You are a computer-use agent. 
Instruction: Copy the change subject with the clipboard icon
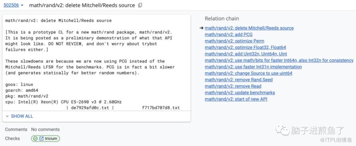[140, 5]
